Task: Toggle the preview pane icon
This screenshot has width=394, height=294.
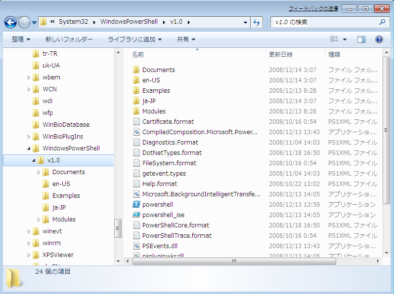Action: coord(361,39)
